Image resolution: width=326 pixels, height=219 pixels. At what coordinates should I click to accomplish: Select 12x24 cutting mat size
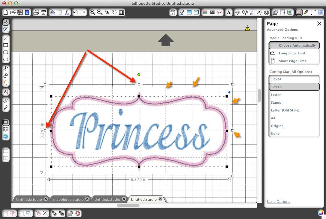click(276, 79)
